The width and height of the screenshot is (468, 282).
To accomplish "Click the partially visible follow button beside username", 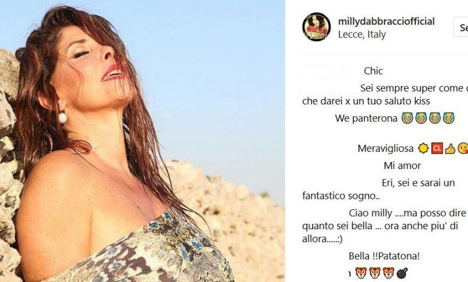I will pyautogui.click(x=461, y=27).
